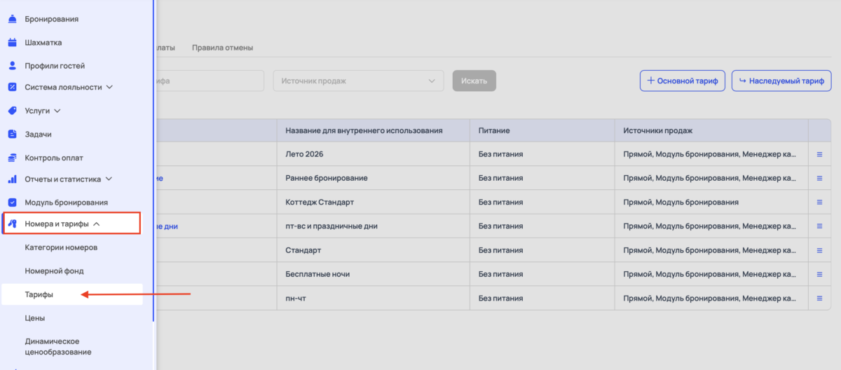Open row menu icon for Бесплатные ночи
This screenshot has height=370, width=841.
pyautogui.click(x=819, y=274)
